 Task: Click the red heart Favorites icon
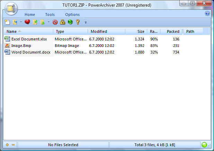[x=27, y=22]
